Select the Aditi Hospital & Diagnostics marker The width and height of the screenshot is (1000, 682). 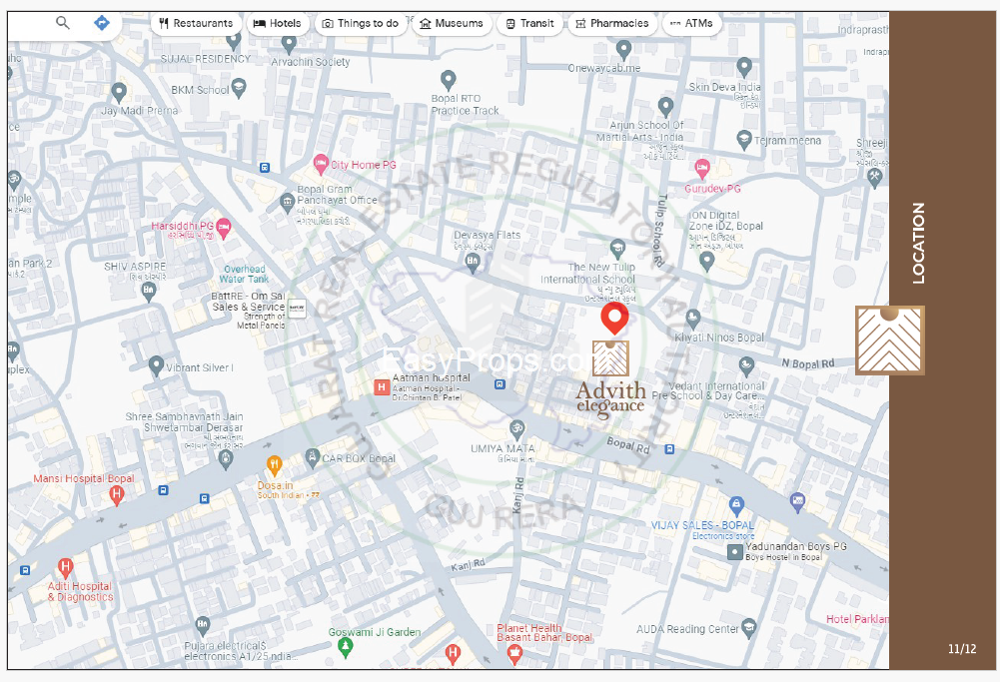pyautogui.click(x=66, y=567)
